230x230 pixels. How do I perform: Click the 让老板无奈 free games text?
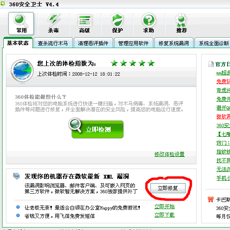click(83, 208)
